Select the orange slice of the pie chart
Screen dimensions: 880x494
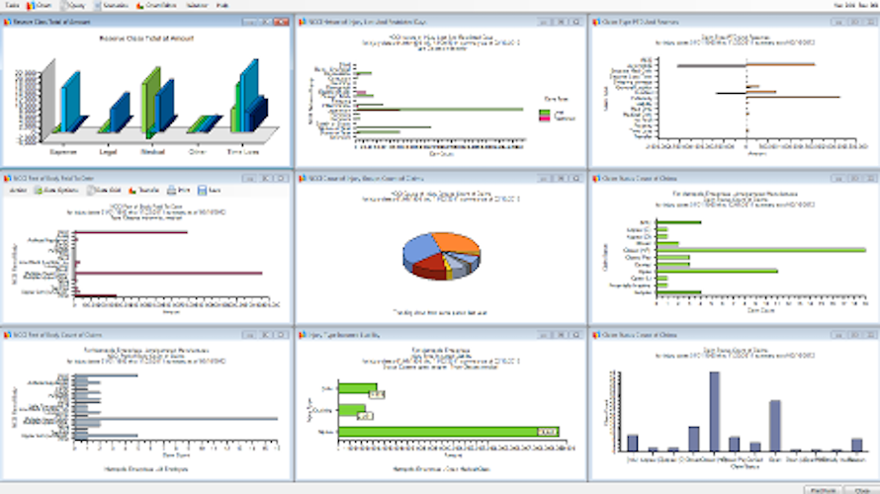point(458,242)
